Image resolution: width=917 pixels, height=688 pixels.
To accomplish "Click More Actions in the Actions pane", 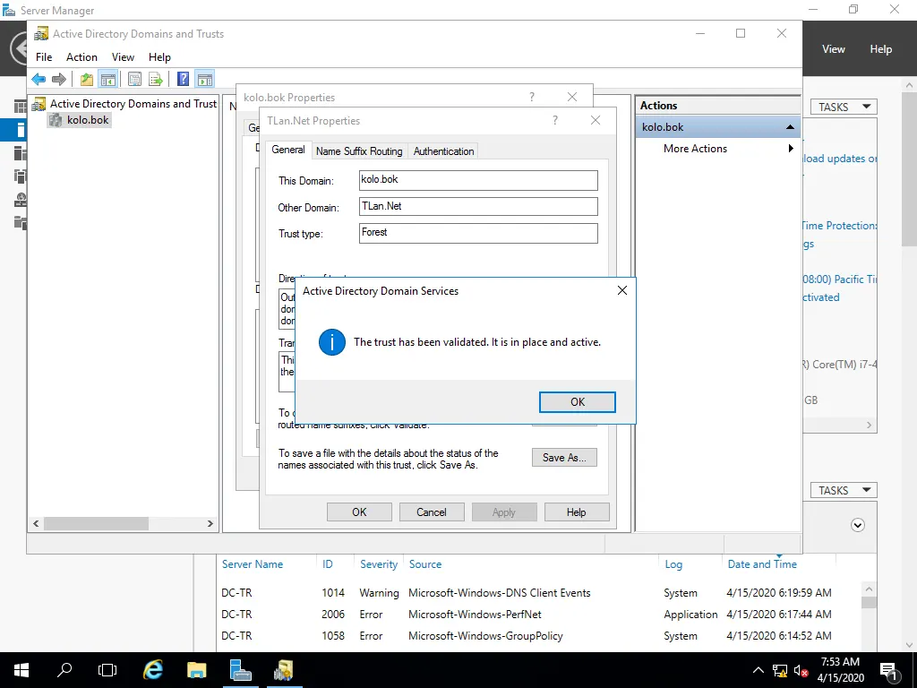I will (695, 149).
